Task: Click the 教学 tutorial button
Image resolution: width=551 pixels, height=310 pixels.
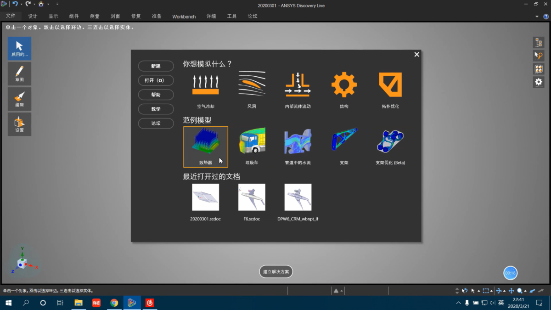Action: 156,109
